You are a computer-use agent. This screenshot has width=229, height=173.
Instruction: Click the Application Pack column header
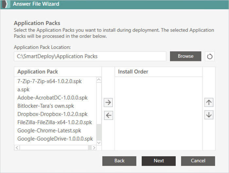click(x=58, y=72)
